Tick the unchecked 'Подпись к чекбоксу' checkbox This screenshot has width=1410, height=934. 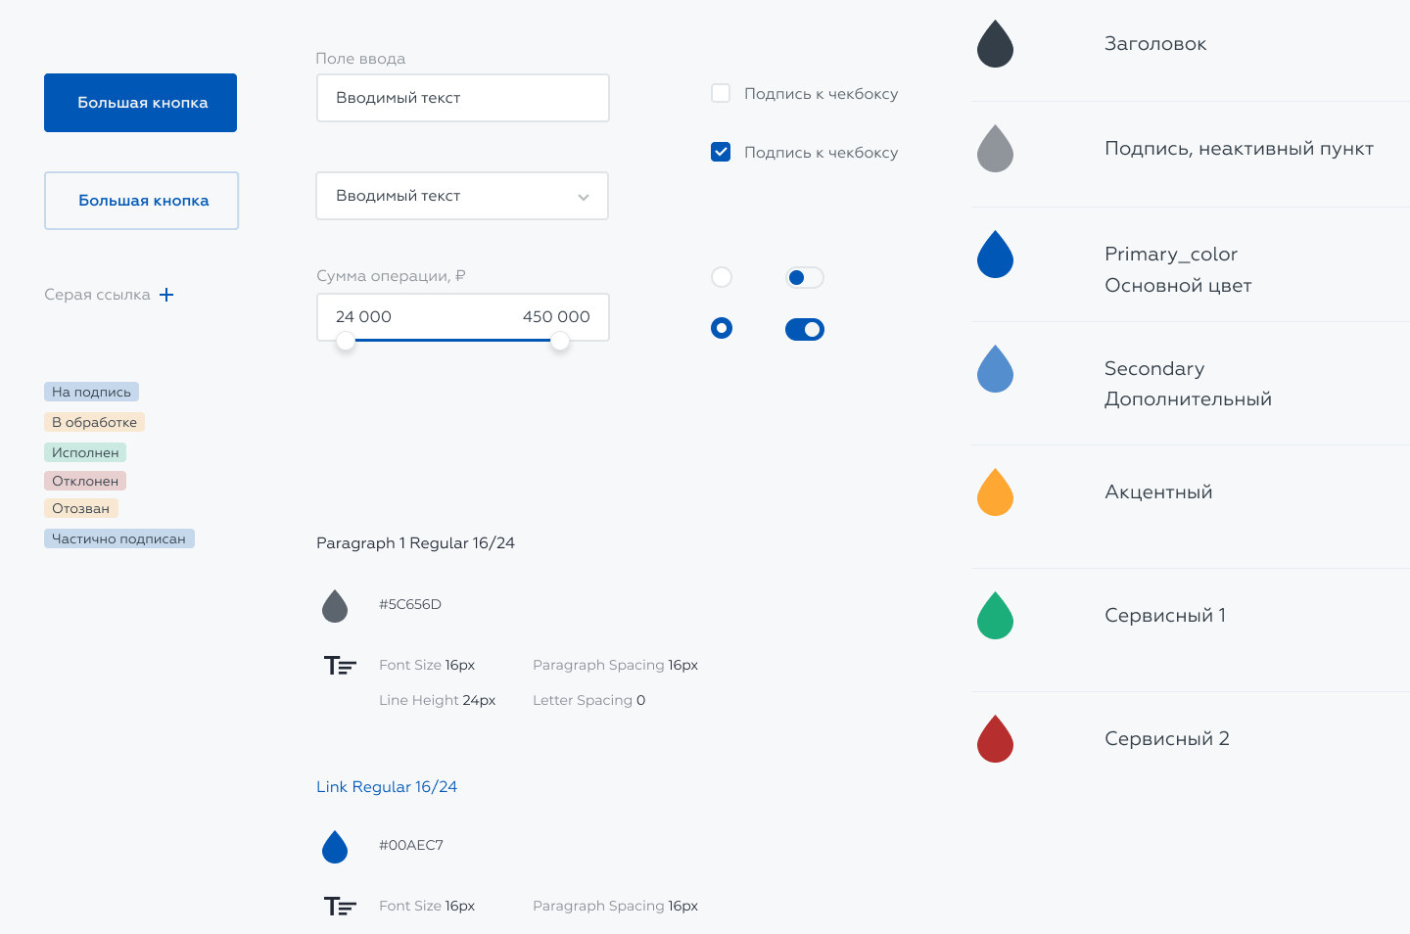[721, 93]
